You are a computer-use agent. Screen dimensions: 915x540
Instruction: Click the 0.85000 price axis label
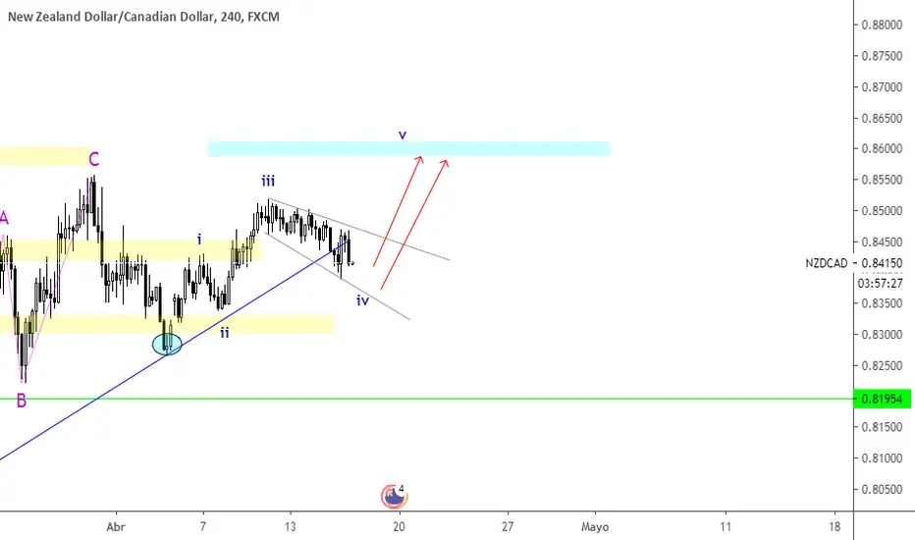point(882,211)
